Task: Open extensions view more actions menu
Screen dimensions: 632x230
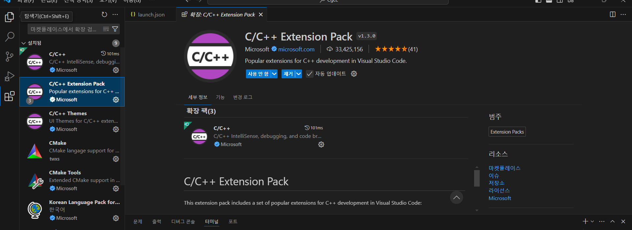Action: pos(115,14)
